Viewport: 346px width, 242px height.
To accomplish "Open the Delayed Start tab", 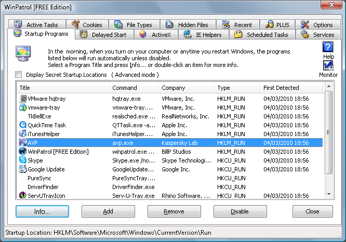I will (104, 35).
